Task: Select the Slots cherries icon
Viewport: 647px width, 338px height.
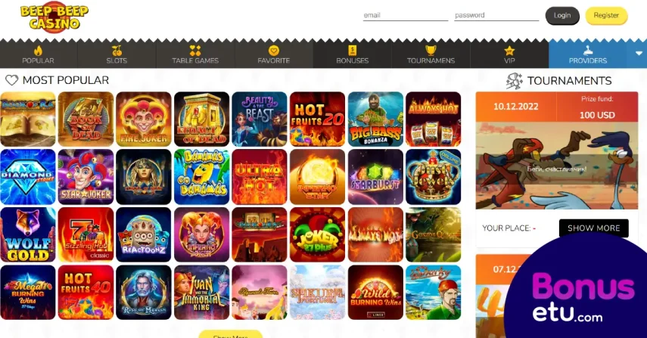Action: 117,51
